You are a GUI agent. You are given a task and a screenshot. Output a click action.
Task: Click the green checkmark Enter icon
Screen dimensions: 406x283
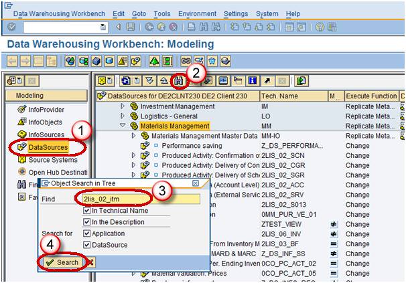coord(12,27)
